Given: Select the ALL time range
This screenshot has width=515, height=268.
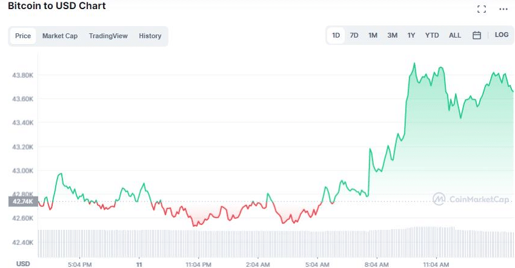Looking at the screenshot, I should (x=455, y=35).
